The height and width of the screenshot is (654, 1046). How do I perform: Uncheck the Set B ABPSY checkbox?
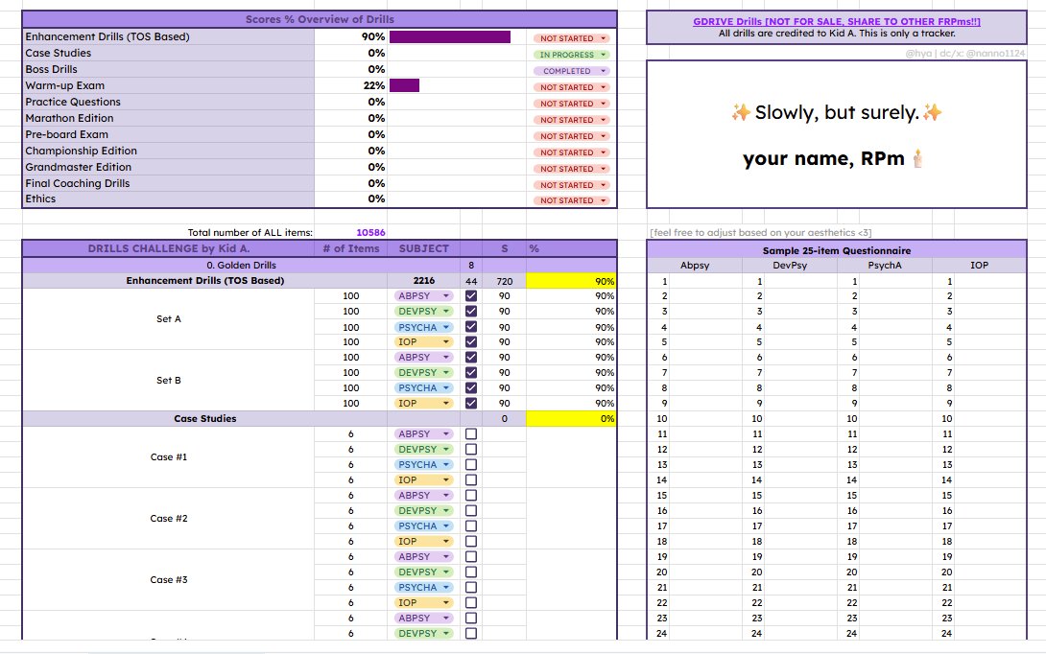[x=471, y=357]
